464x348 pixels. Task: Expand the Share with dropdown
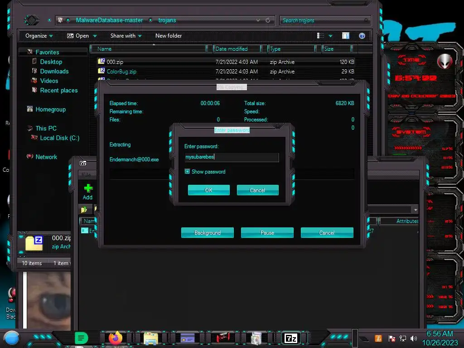coord(140,36)
